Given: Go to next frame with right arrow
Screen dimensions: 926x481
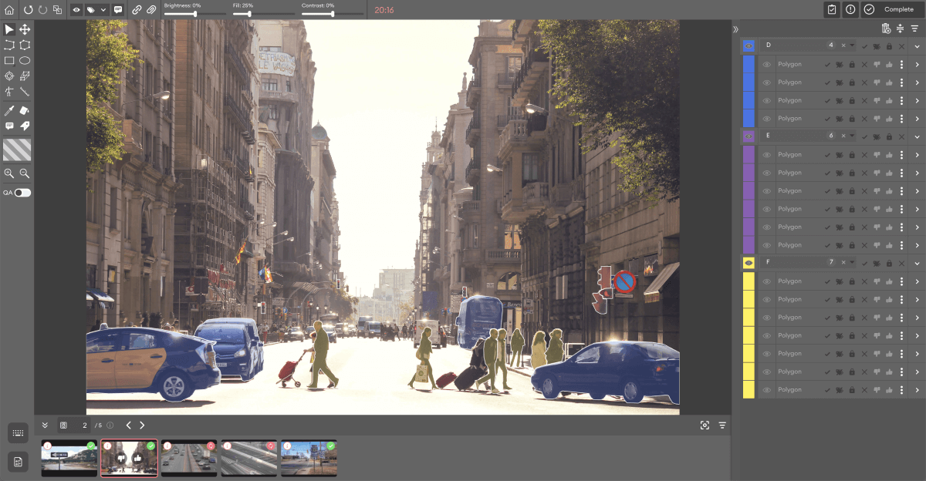Looking at the screenshot, I should [142, 425].
